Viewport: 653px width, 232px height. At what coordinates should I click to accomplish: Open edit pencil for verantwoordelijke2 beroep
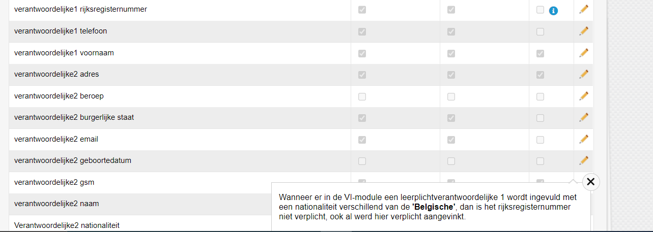pyautogui.click(x=584, y=95)
